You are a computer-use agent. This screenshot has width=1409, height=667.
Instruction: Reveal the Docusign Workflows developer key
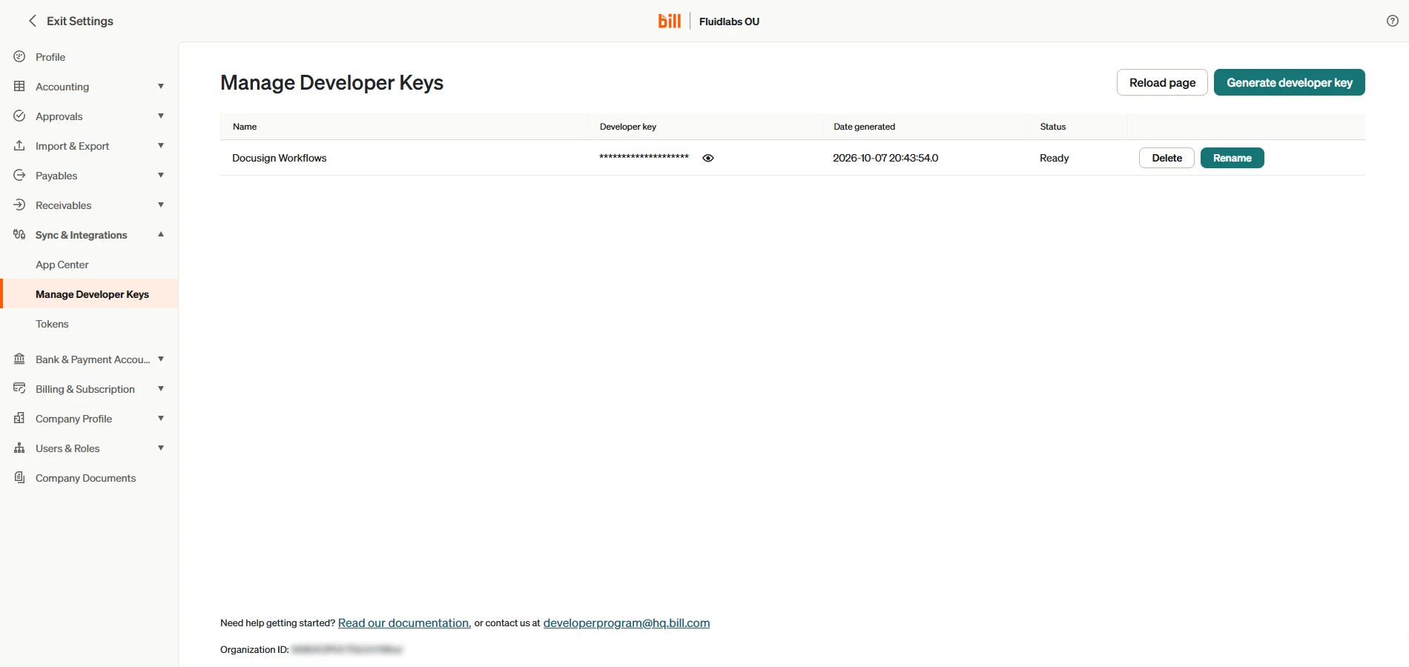pos(708,158)
